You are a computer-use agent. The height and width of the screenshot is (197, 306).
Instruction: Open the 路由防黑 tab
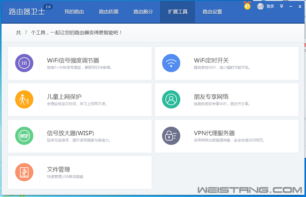108,12
